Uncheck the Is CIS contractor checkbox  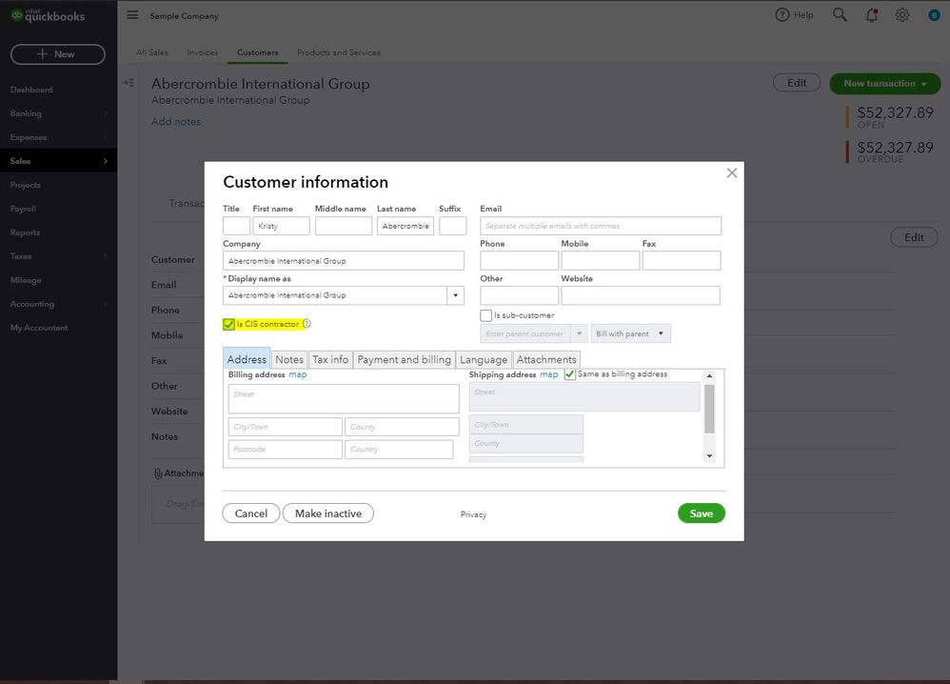pyautogui.click(x=228, y=324)
